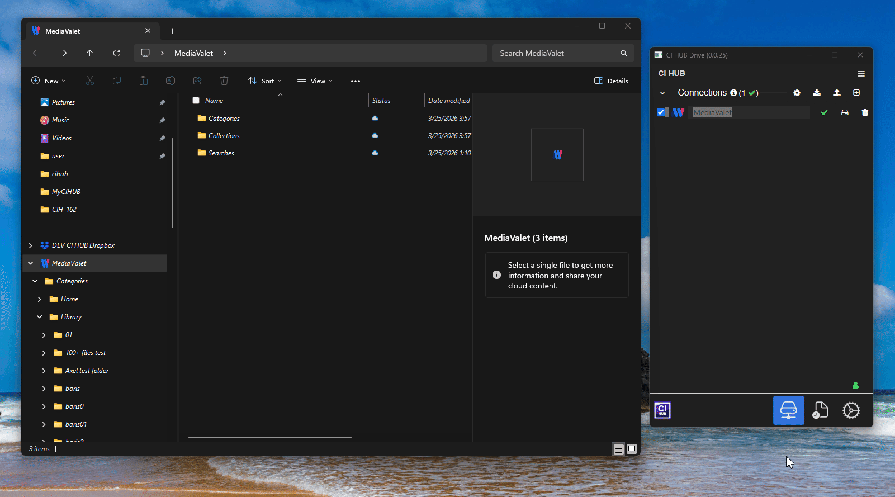Open the CI HUB hamburger menu

[x=861, y=74]
